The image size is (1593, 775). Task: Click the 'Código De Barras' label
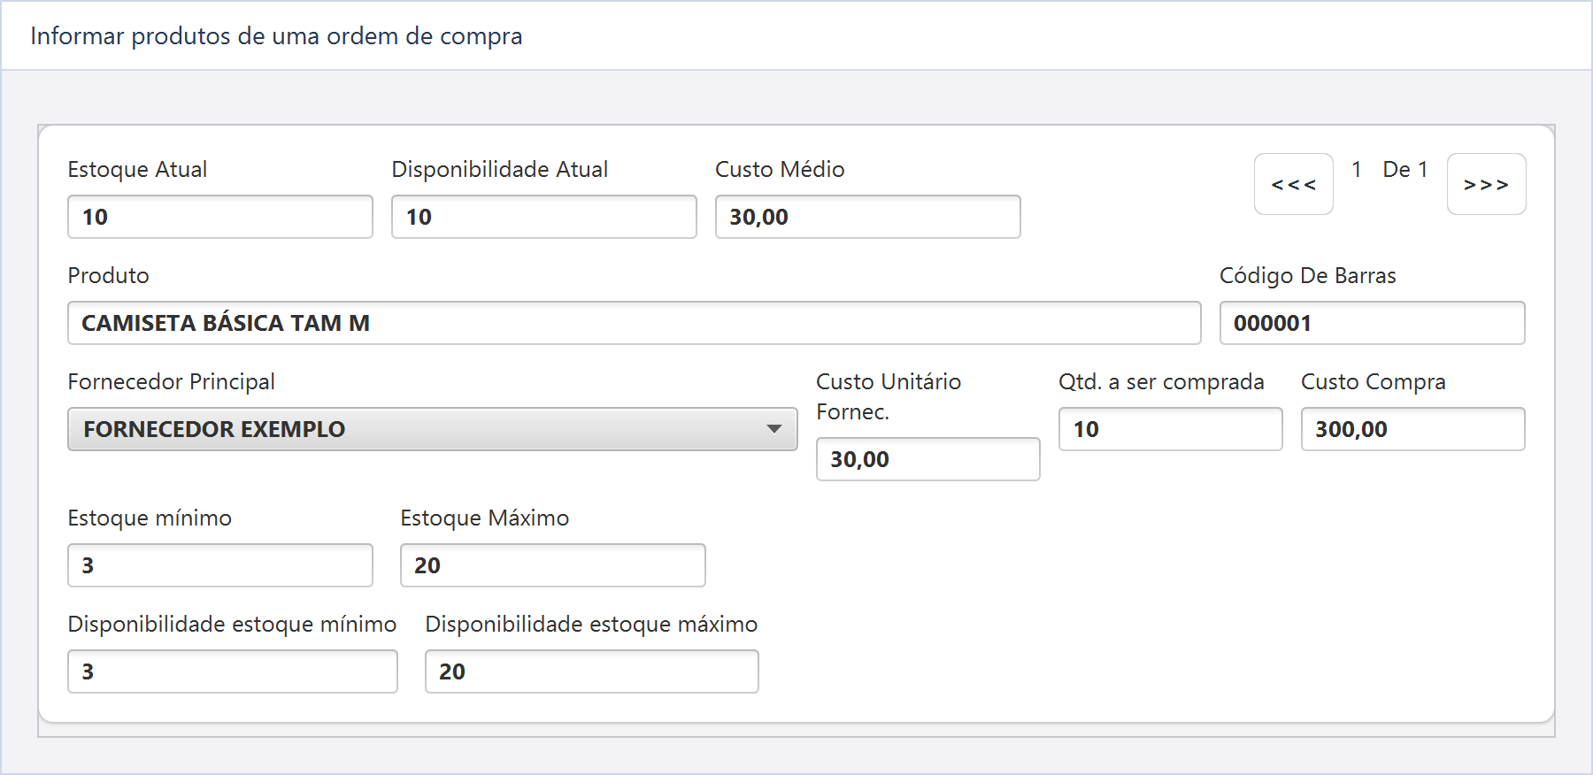[1308, 276]
